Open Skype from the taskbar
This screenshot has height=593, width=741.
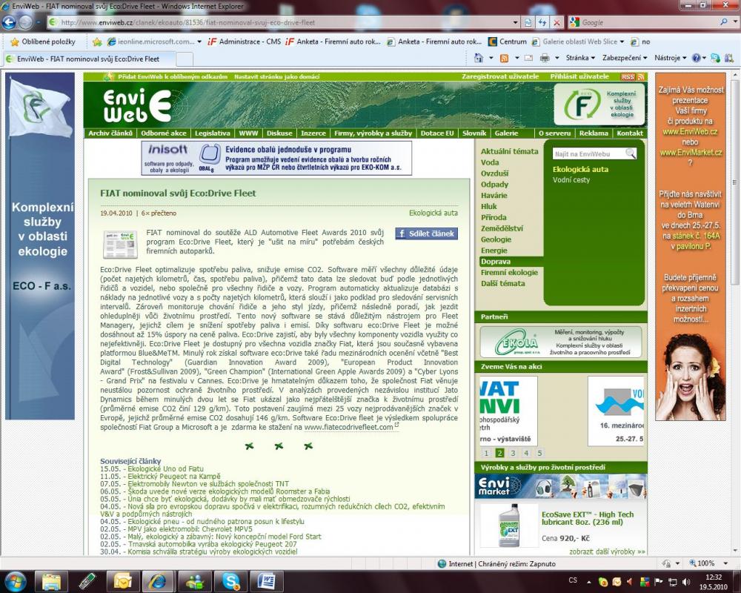click(x=230, y=580)
